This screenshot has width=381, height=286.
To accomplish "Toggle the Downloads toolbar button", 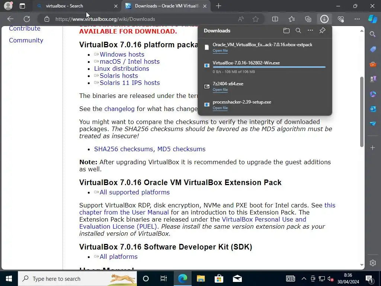I will 324,19.
